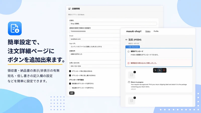Open the Orders tab in masuki-shop1
The width and height of the screenshot is (201, 113).
[148, 31]
